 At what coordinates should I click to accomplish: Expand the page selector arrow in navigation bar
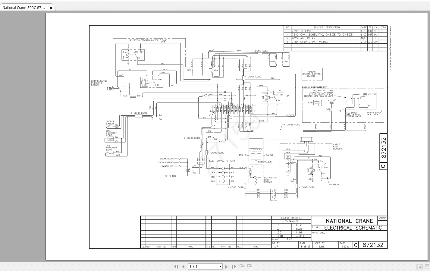point(220,266)
